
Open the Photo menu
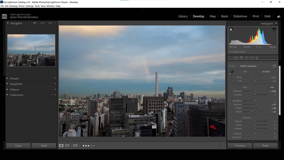(x=22, y=6)
